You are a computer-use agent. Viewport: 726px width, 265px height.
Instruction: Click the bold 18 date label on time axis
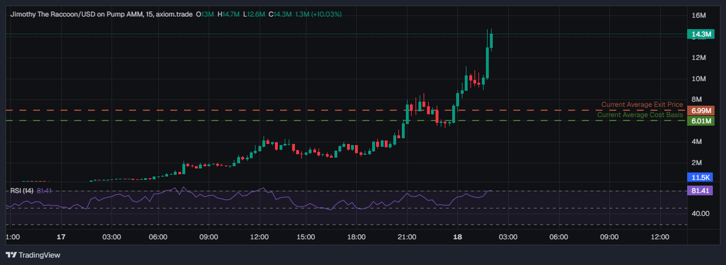[457, 237]
